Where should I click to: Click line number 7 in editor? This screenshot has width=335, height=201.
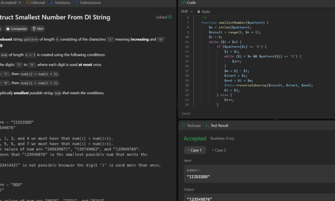coord(188,23)
